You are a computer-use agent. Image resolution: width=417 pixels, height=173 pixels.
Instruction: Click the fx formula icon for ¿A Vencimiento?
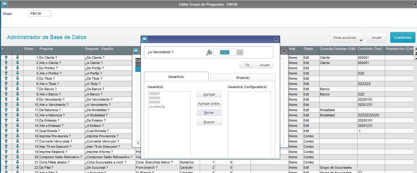209,52
